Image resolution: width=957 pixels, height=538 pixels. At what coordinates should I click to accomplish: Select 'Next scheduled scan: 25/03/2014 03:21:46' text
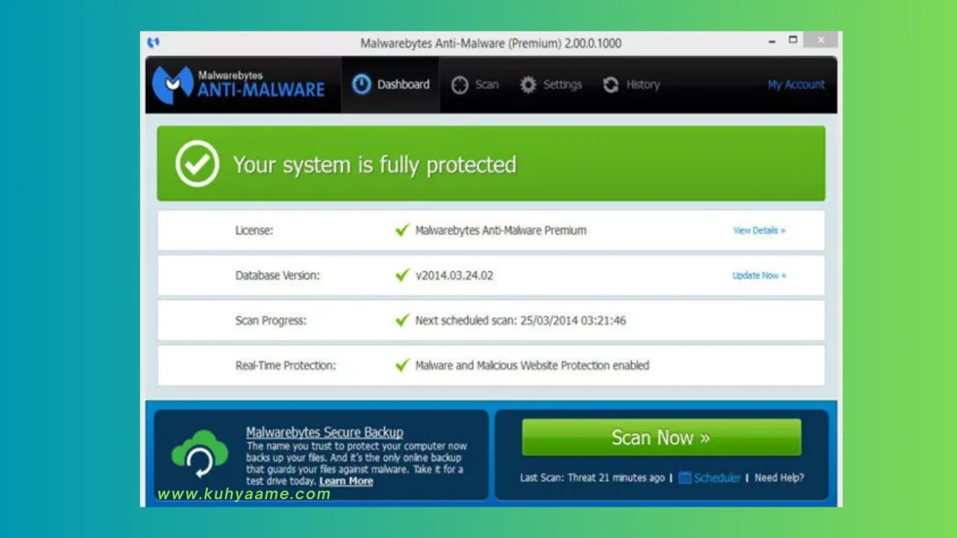point(520,320)
